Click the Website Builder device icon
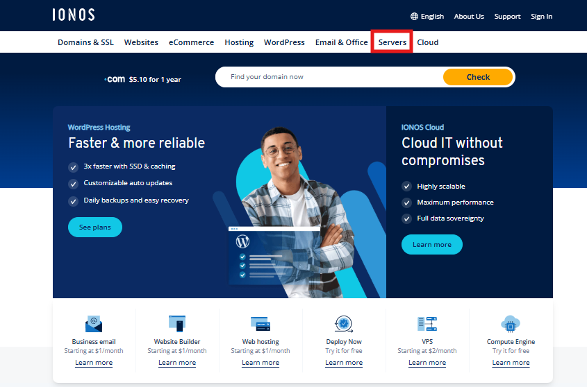This screenshot has height=387, width=587. click(177, 324)
